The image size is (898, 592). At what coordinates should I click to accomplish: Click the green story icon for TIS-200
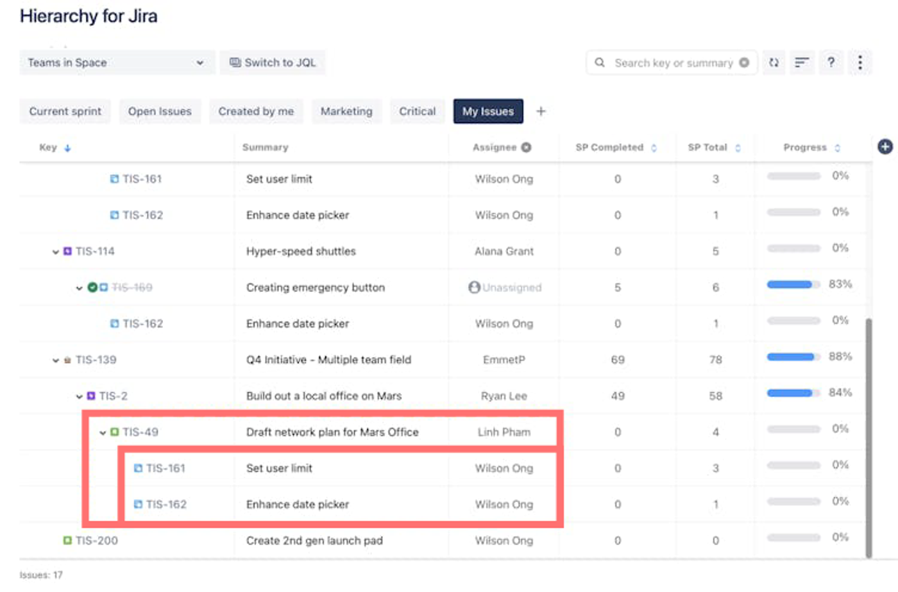click(x=67, y=541)
